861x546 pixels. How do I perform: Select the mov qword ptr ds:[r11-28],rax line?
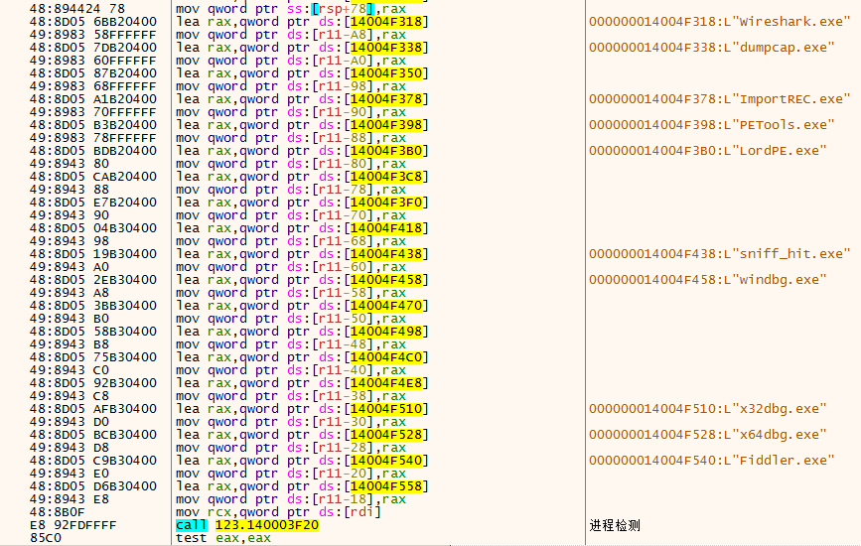click(x=291, y=448)
